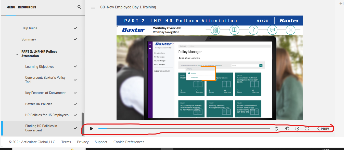Viewport: 344px width, 150px height.
Task: Replay the slide with the rewind icon
Action: pyautogui.click(x=276, y=129)
